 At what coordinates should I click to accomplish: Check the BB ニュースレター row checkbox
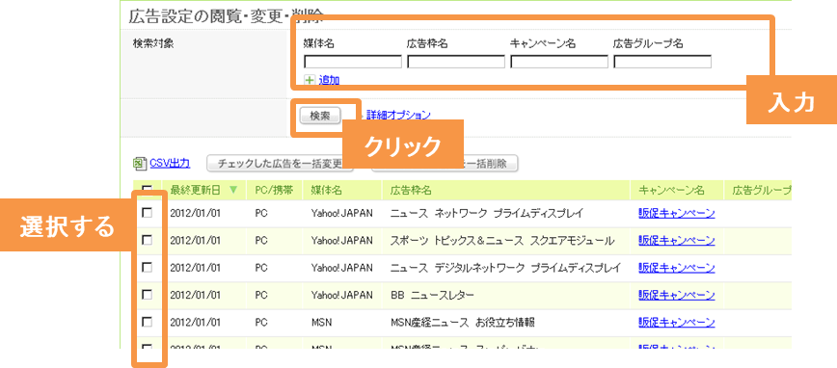(x=147, y=295)
